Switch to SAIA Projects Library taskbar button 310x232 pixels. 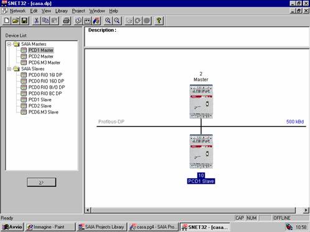(x=101, y=227)
